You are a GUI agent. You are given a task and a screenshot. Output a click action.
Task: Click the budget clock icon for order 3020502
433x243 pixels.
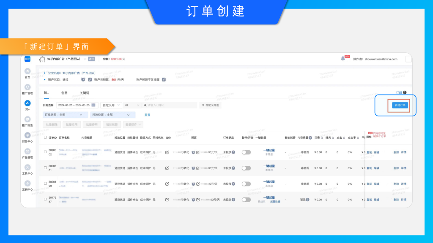pyautogui.click(x=193, y=152)
